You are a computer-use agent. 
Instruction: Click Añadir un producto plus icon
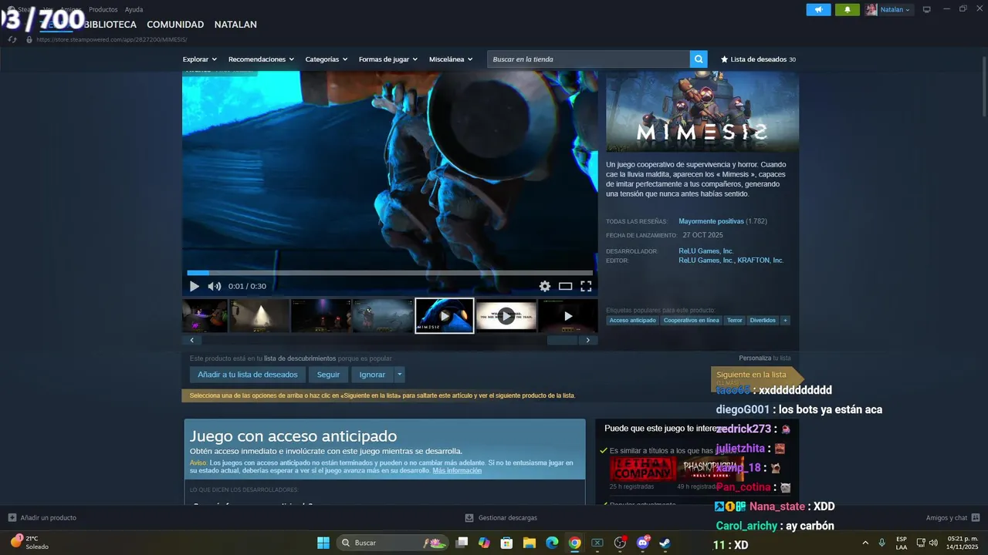(x=12, y=518)
